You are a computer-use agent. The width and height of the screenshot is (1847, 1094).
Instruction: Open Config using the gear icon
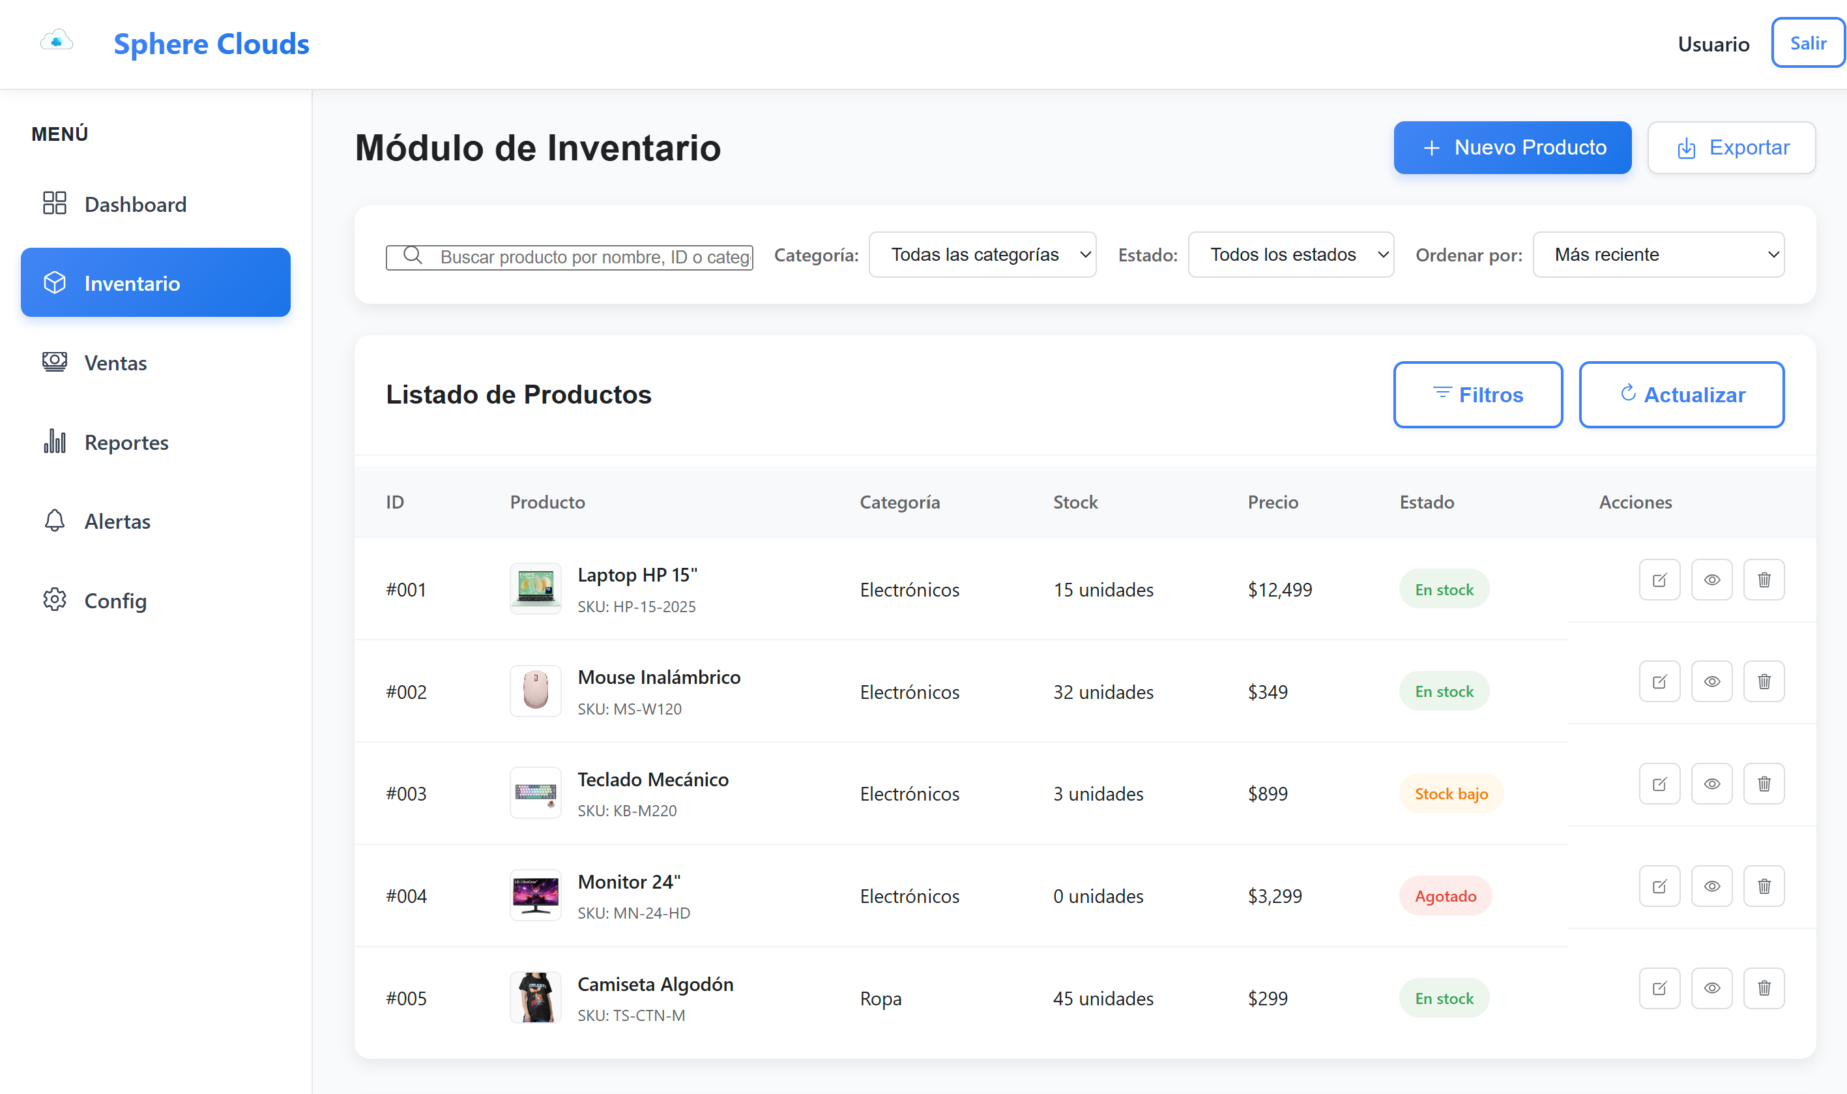click(x=54, y=600)
